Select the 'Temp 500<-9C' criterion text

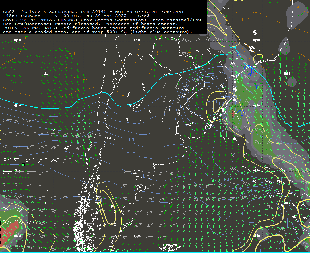(x=109, y=32)
